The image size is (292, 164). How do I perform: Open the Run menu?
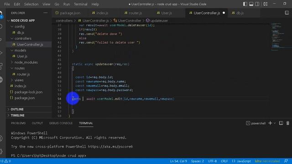coord(67,4)
